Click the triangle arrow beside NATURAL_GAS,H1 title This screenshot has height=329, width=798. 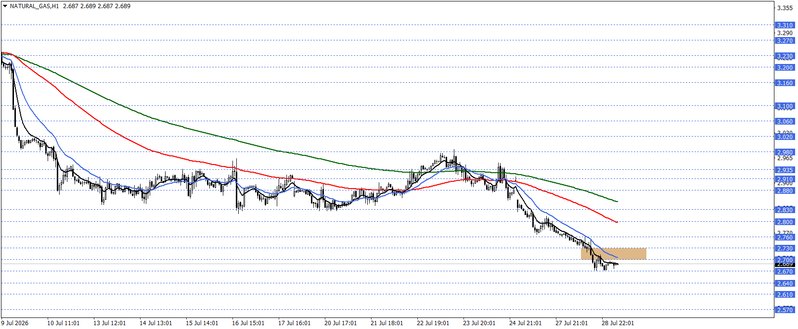pyautogui.click(x=5, y=6)
